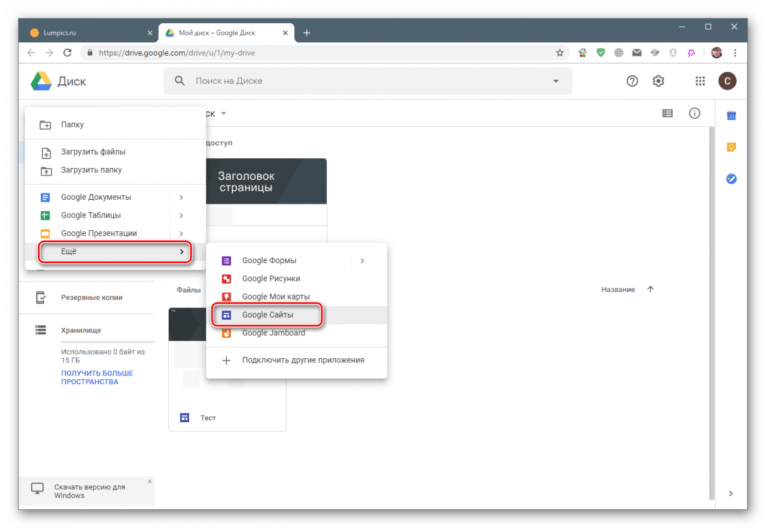Click the browser address bar URL
The height and width of the screenshot is (528, 766).
click(x=177, y=53)
